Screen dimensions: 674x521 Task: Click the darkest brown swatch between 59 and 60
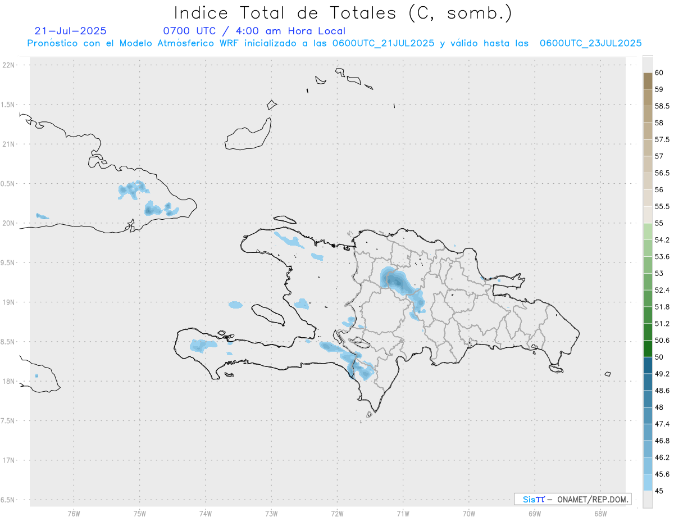click(648, 81)
